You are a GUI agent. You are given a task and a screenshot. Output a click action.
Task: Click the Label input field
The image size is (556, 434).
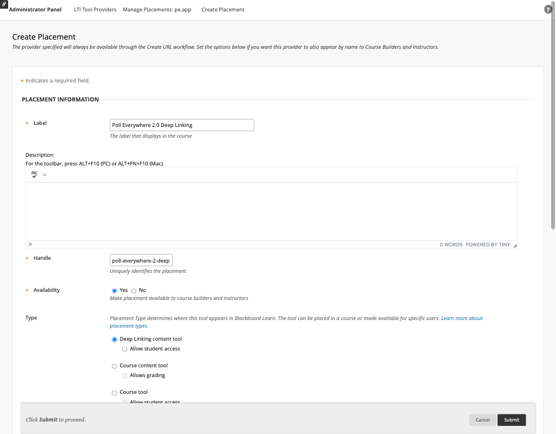pyautogui.click(x=182, y=125)
